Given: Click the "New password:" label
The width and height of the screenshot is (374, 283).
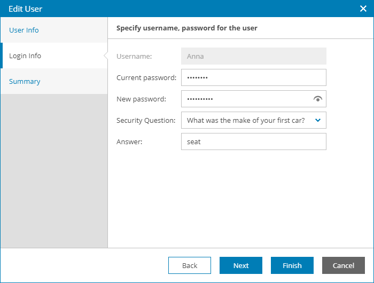Looking at the screenshot, I should 141,99.
